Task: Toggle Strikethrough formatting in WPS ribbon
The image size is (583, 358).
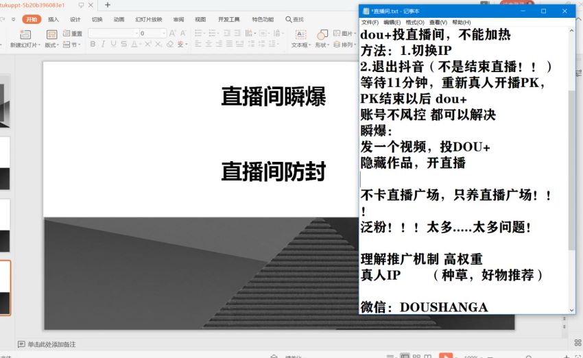Action: (x=124, y=44)
